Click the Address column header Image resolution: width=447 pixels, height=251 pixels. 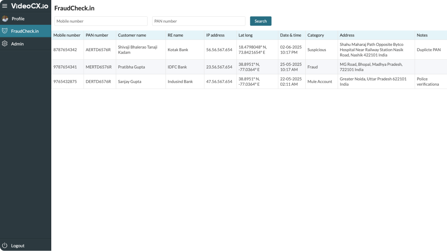click(347, 35)
